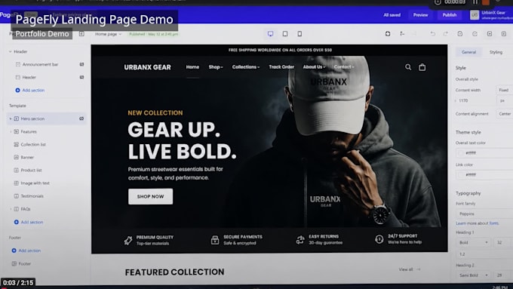This screenshot has width=513, height=289.
Task: Click the Heading 1 size field 32
Action: (x=503, y=242)
